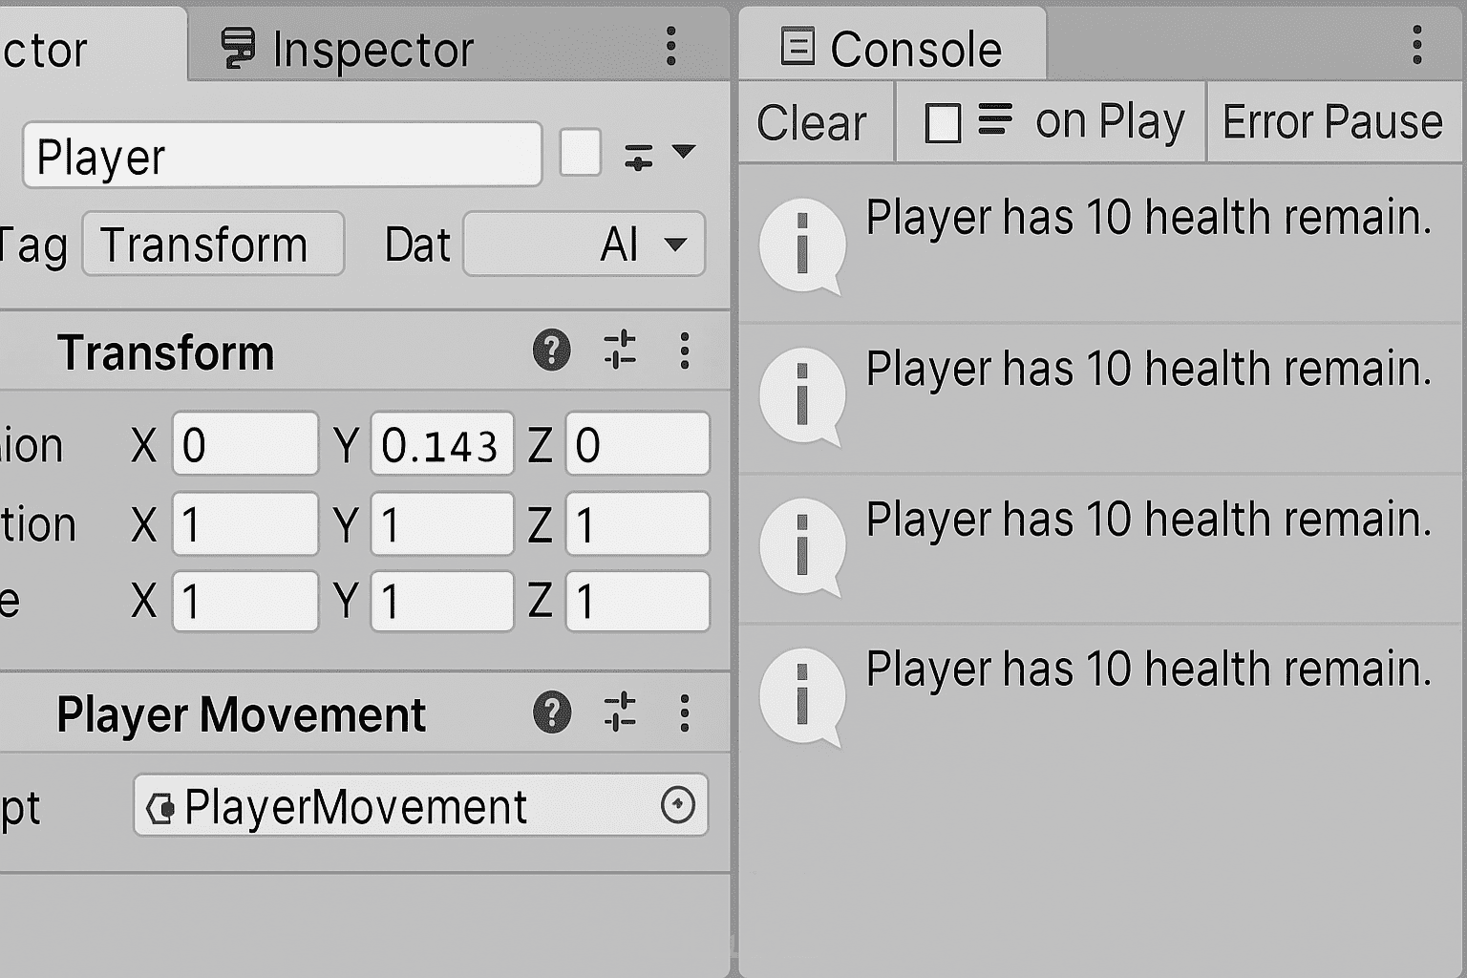Open the Transform tag dropdown
Image resolution: width=1467 pixels, height=978 pixels.
coord(213,244)
